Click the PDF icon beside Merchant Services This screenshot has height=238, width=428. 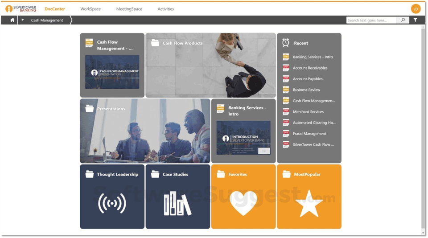click(286, 111)
